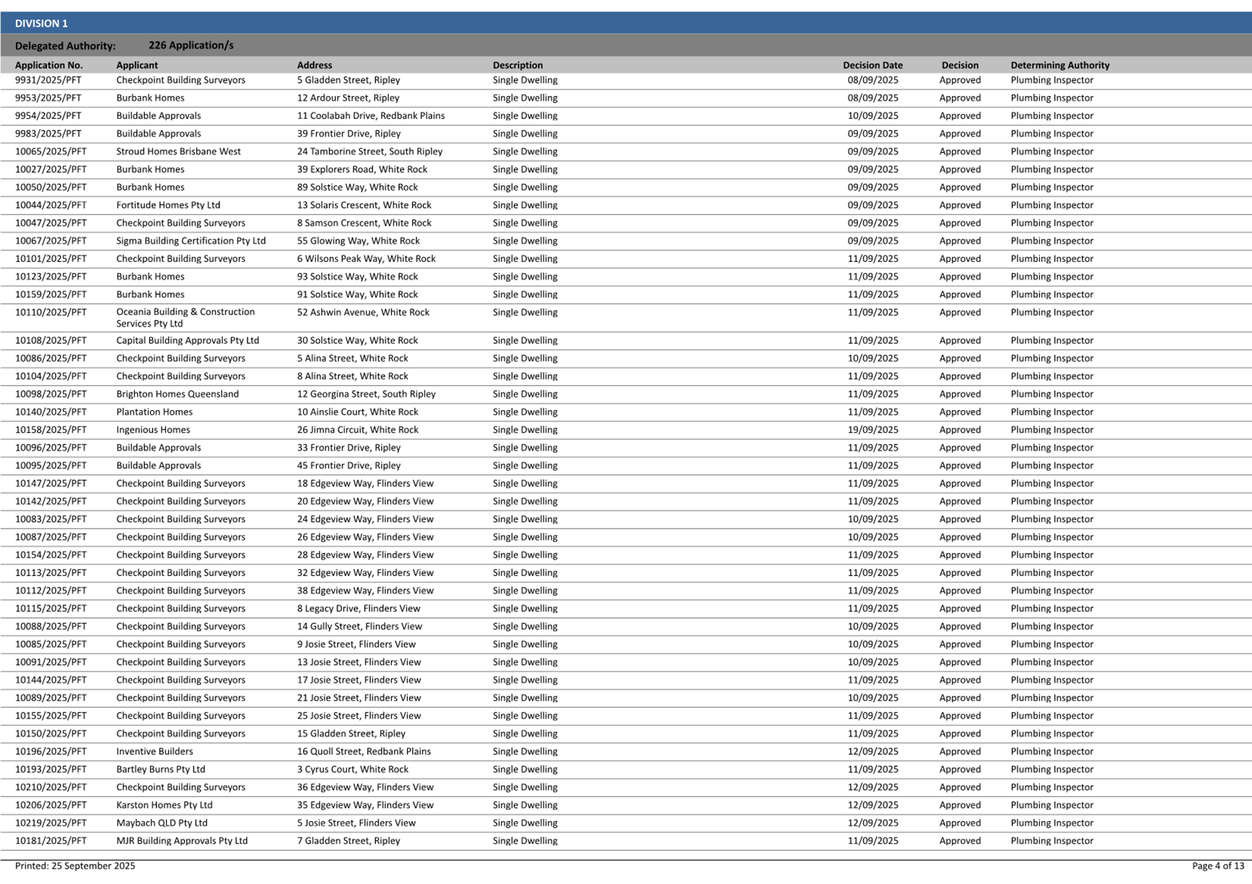
Task: Click applicant Karston Homes Pty Ltd
Action: tap(165, 805)
